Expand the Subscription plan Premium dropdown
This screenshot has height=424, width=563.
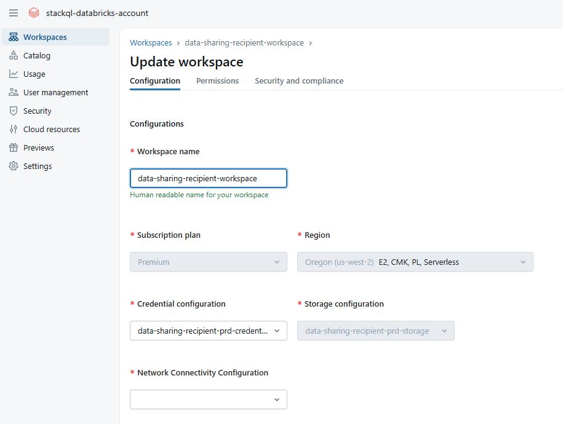[x=208, y=262]
